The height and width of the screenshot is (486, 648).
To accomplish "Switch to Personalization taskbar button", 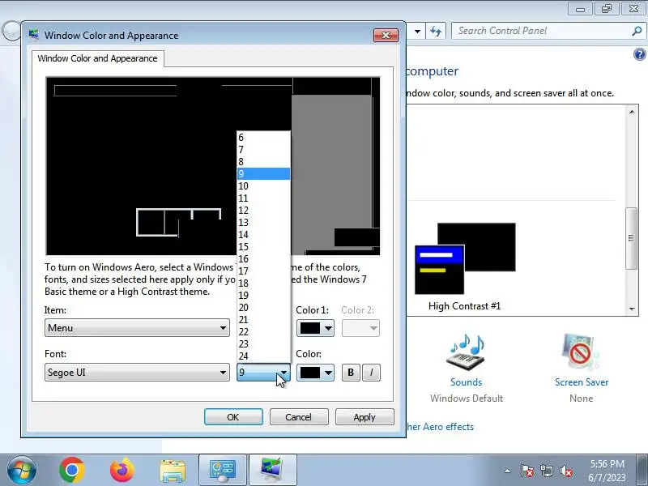I will 273,470.
